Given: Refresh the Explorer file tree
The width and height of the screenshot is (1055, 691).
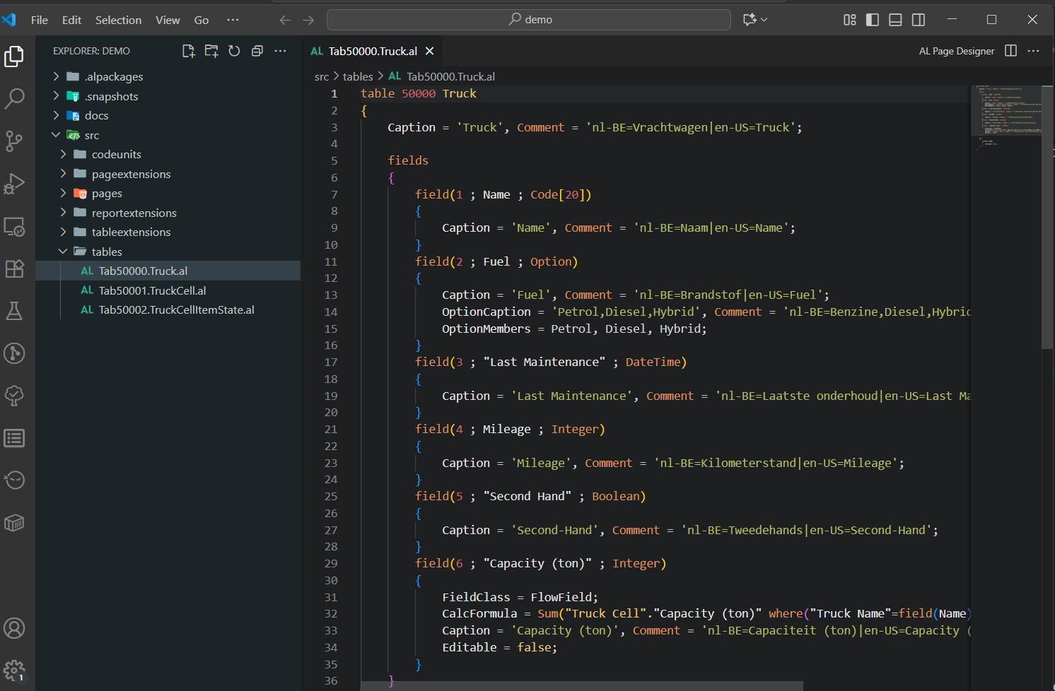Looking at the screenshot, I should click(234, 51).
